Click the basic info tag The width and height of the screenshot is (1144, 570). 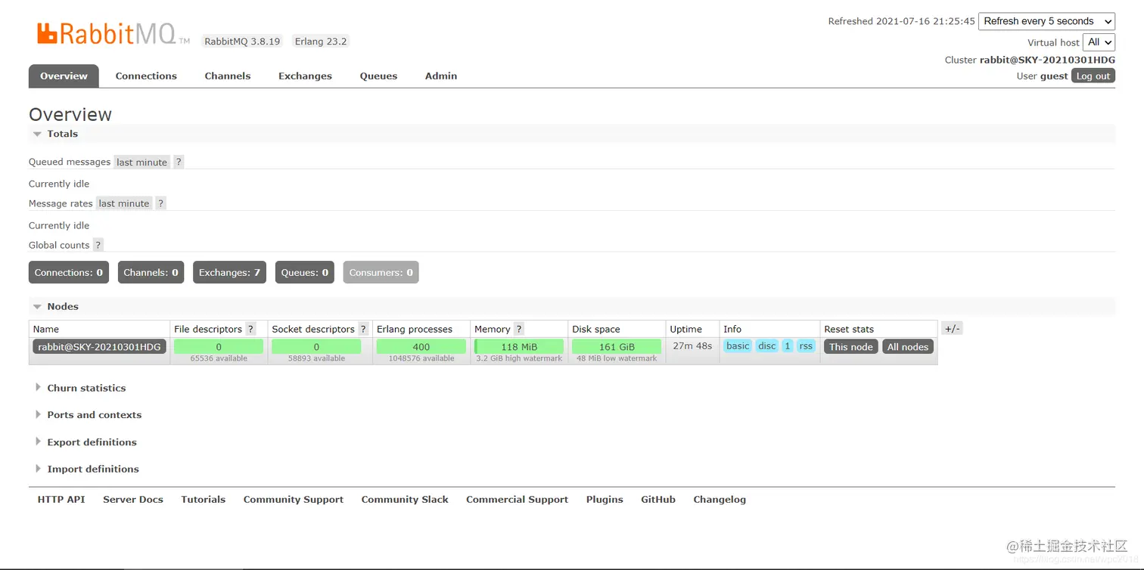click(738, 346)
